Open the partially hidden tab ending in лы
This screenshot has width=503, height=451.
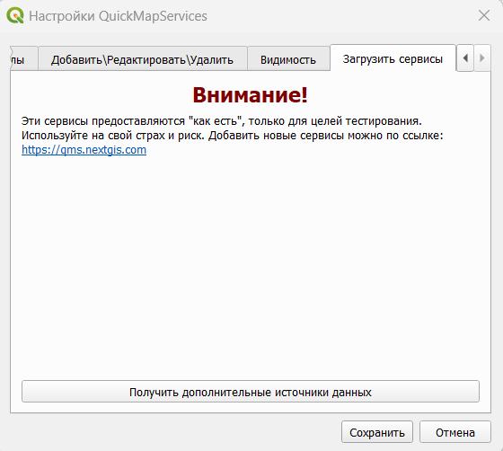(23, 59)
